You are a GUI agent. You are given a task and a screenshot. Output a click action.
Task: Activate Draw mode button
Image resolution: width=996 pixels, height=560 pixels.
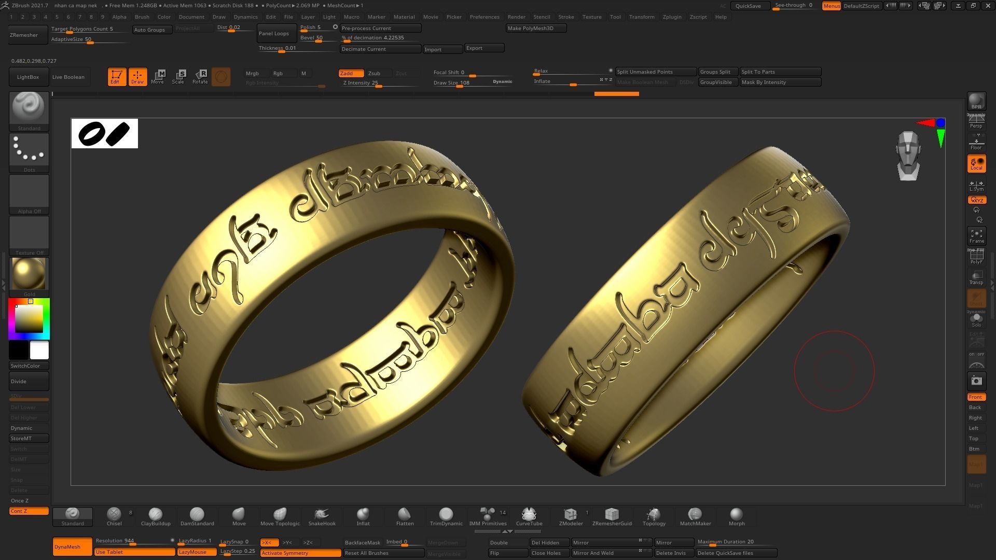pos(137,77)
